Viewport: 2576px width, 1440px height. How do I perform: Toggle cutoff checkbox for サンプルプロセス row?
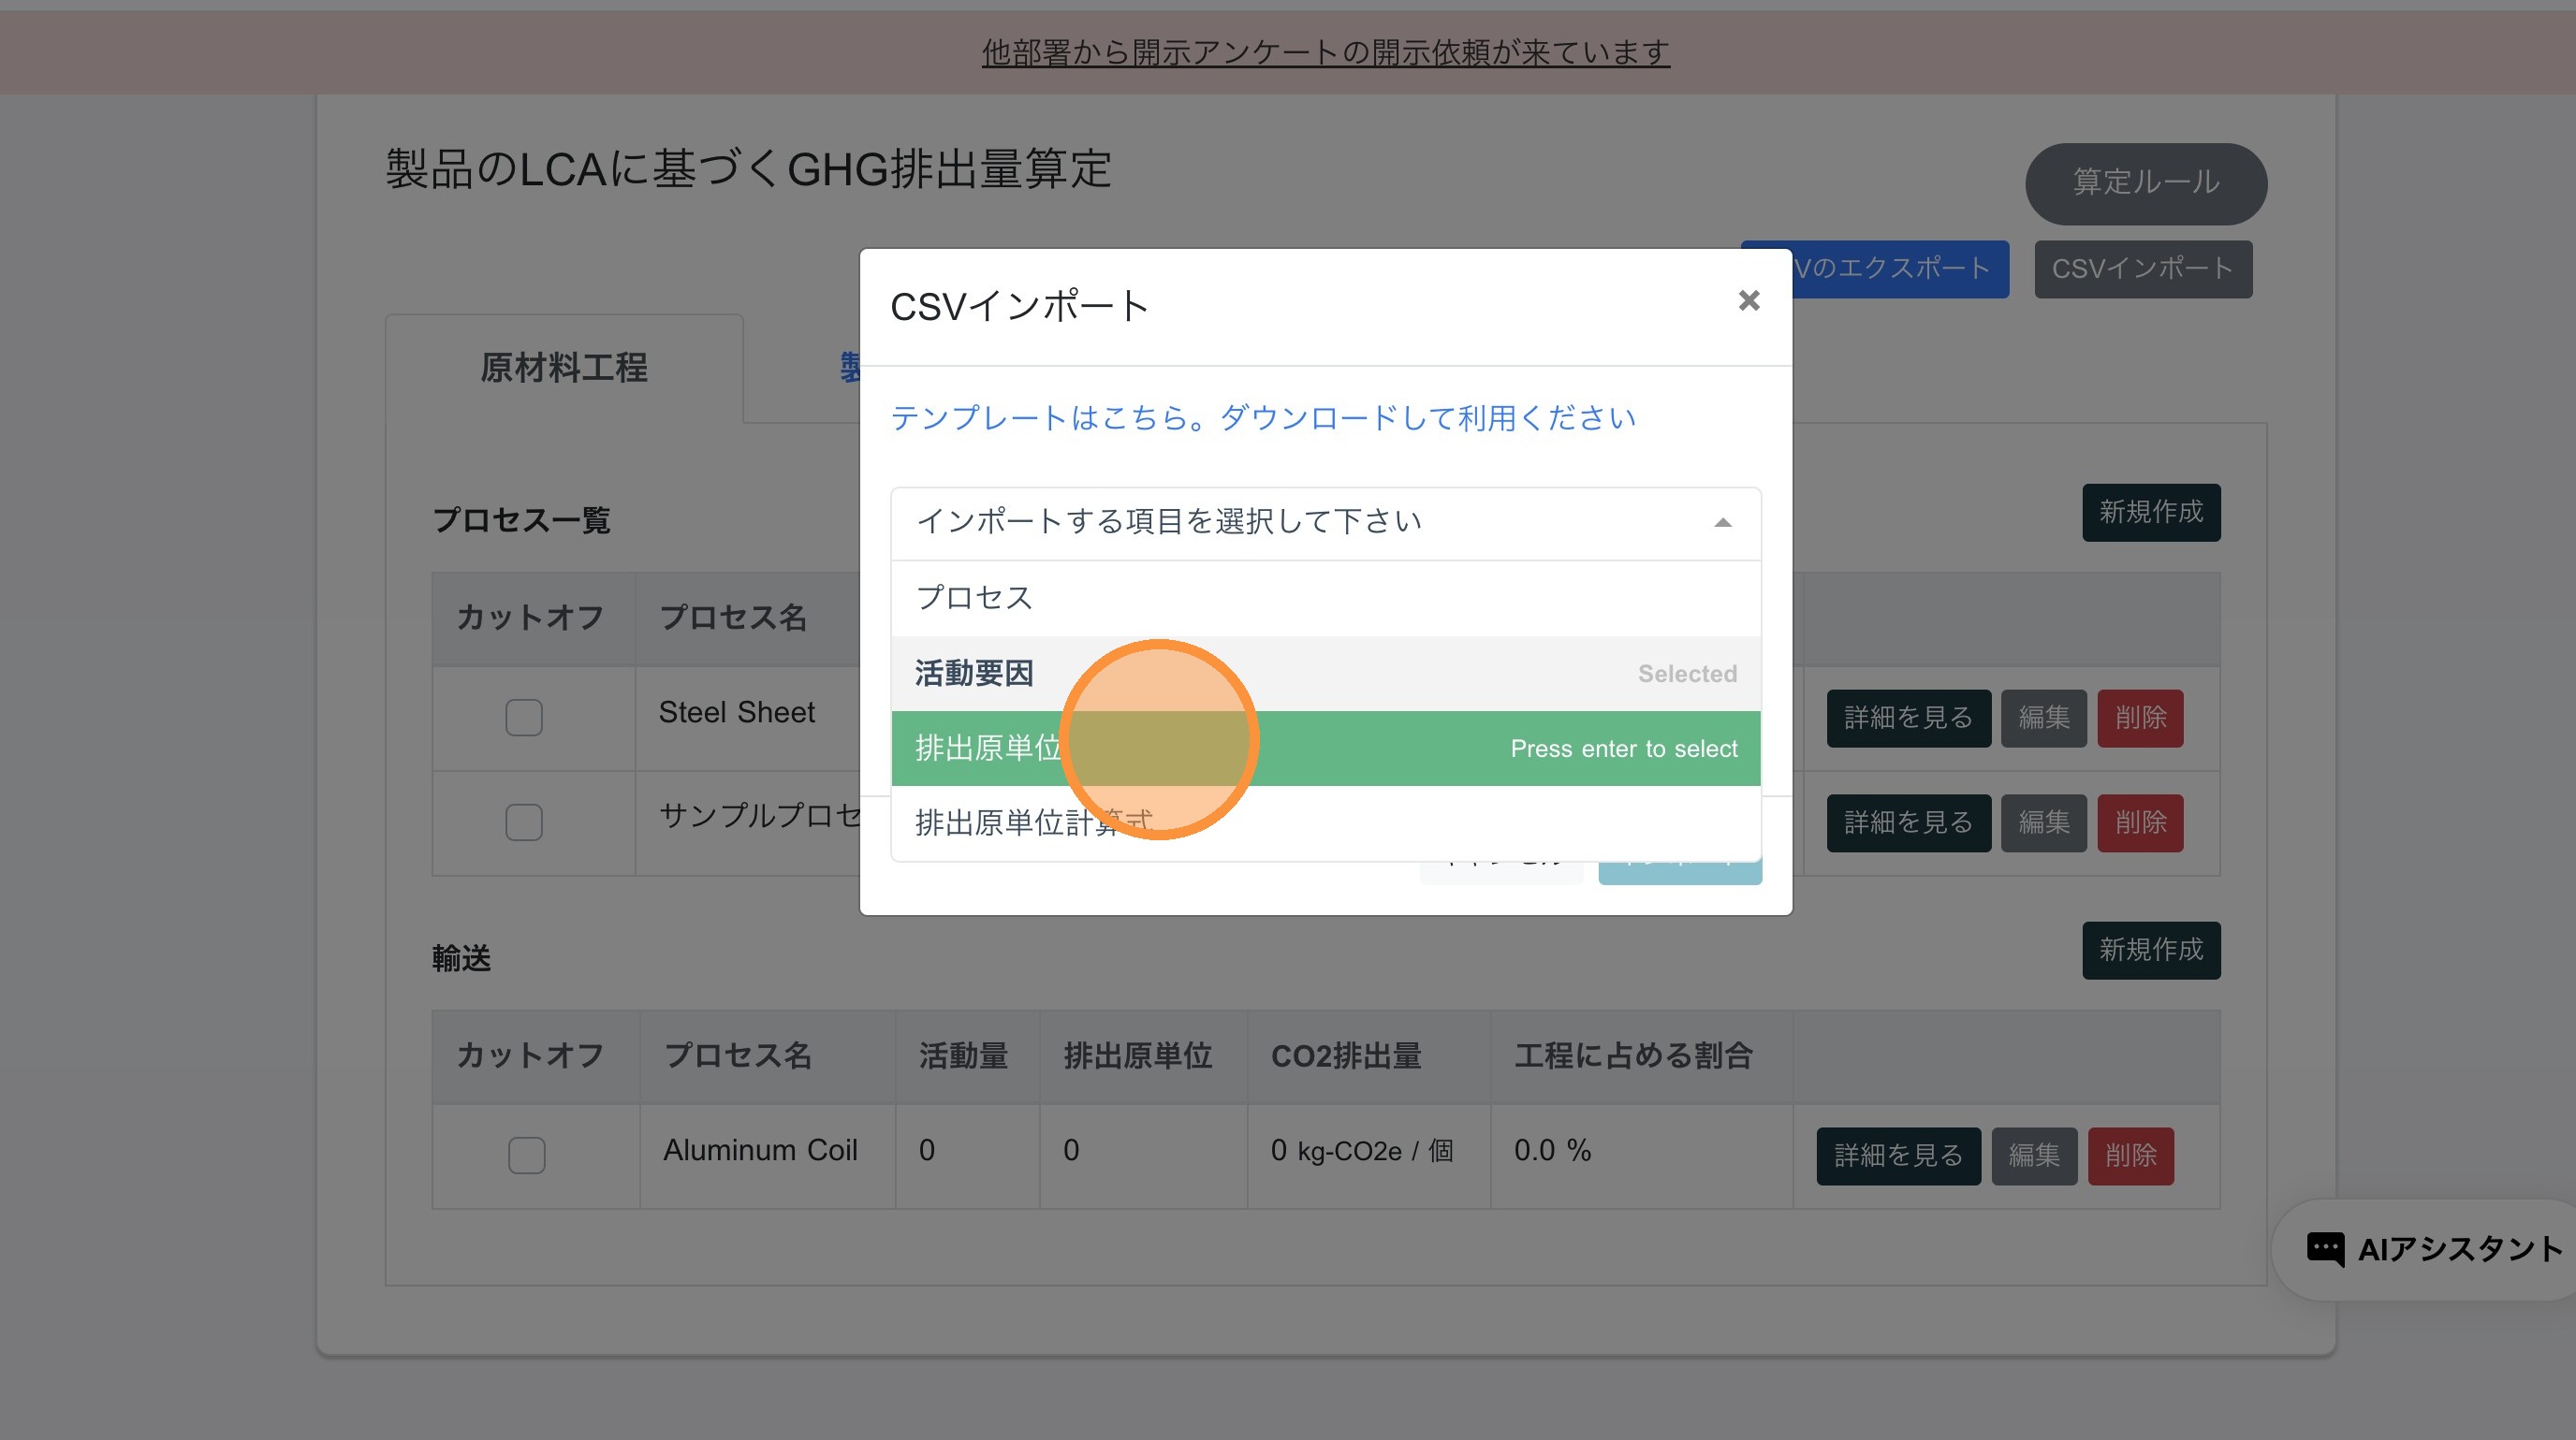pyautogui.click(x=523, y=822)
